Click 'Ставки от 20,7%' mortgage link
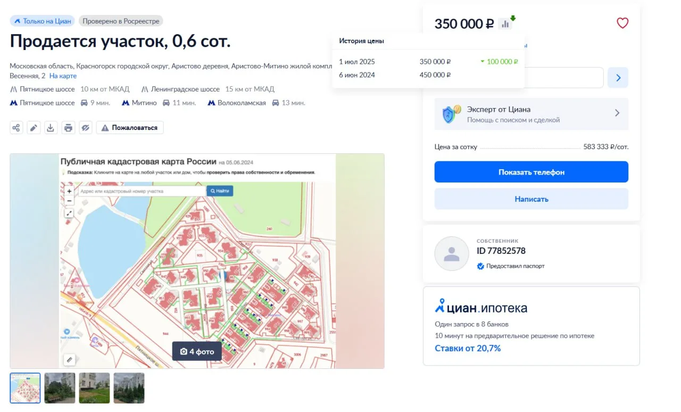 [x=468, y=349]
